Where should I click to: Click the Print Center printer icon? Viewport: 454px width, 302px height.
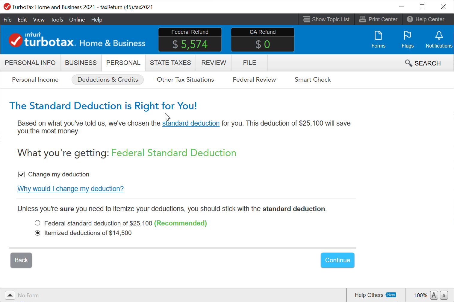pos(362,19)
